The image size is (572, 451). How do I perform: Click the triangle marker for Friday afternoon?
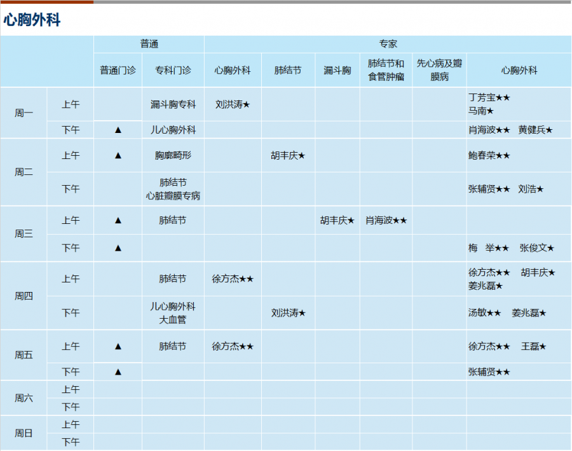(118, 371)
